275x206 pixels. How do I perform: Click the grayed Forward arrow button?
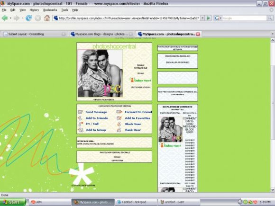[x=17, y=18]
